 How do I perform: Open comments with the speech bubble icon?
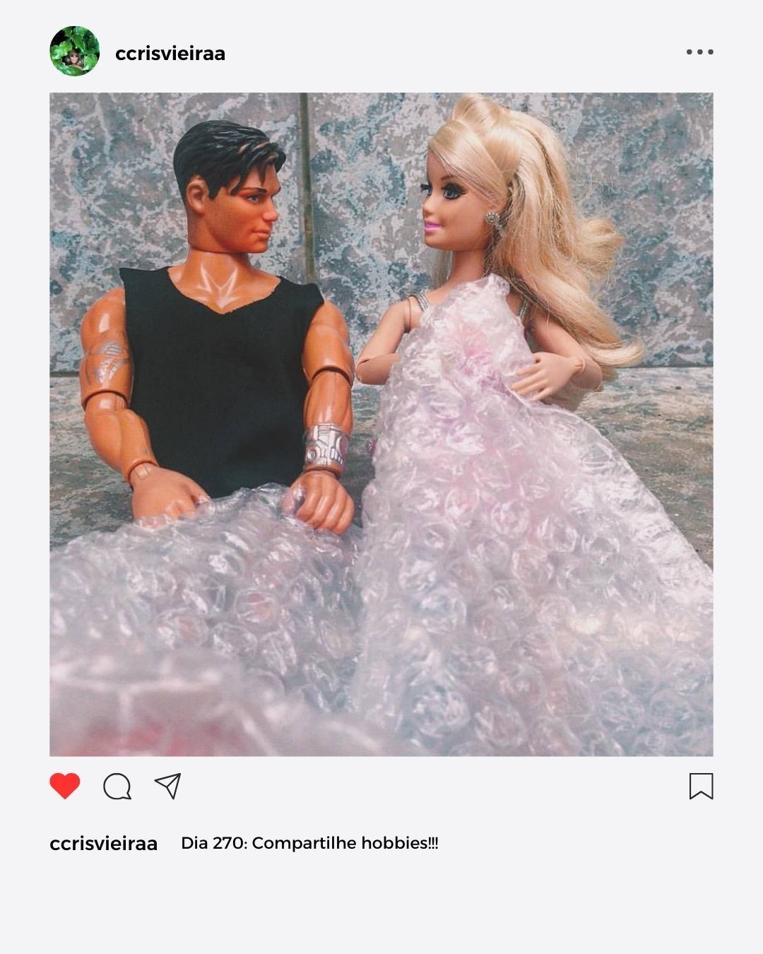[117, 786]
